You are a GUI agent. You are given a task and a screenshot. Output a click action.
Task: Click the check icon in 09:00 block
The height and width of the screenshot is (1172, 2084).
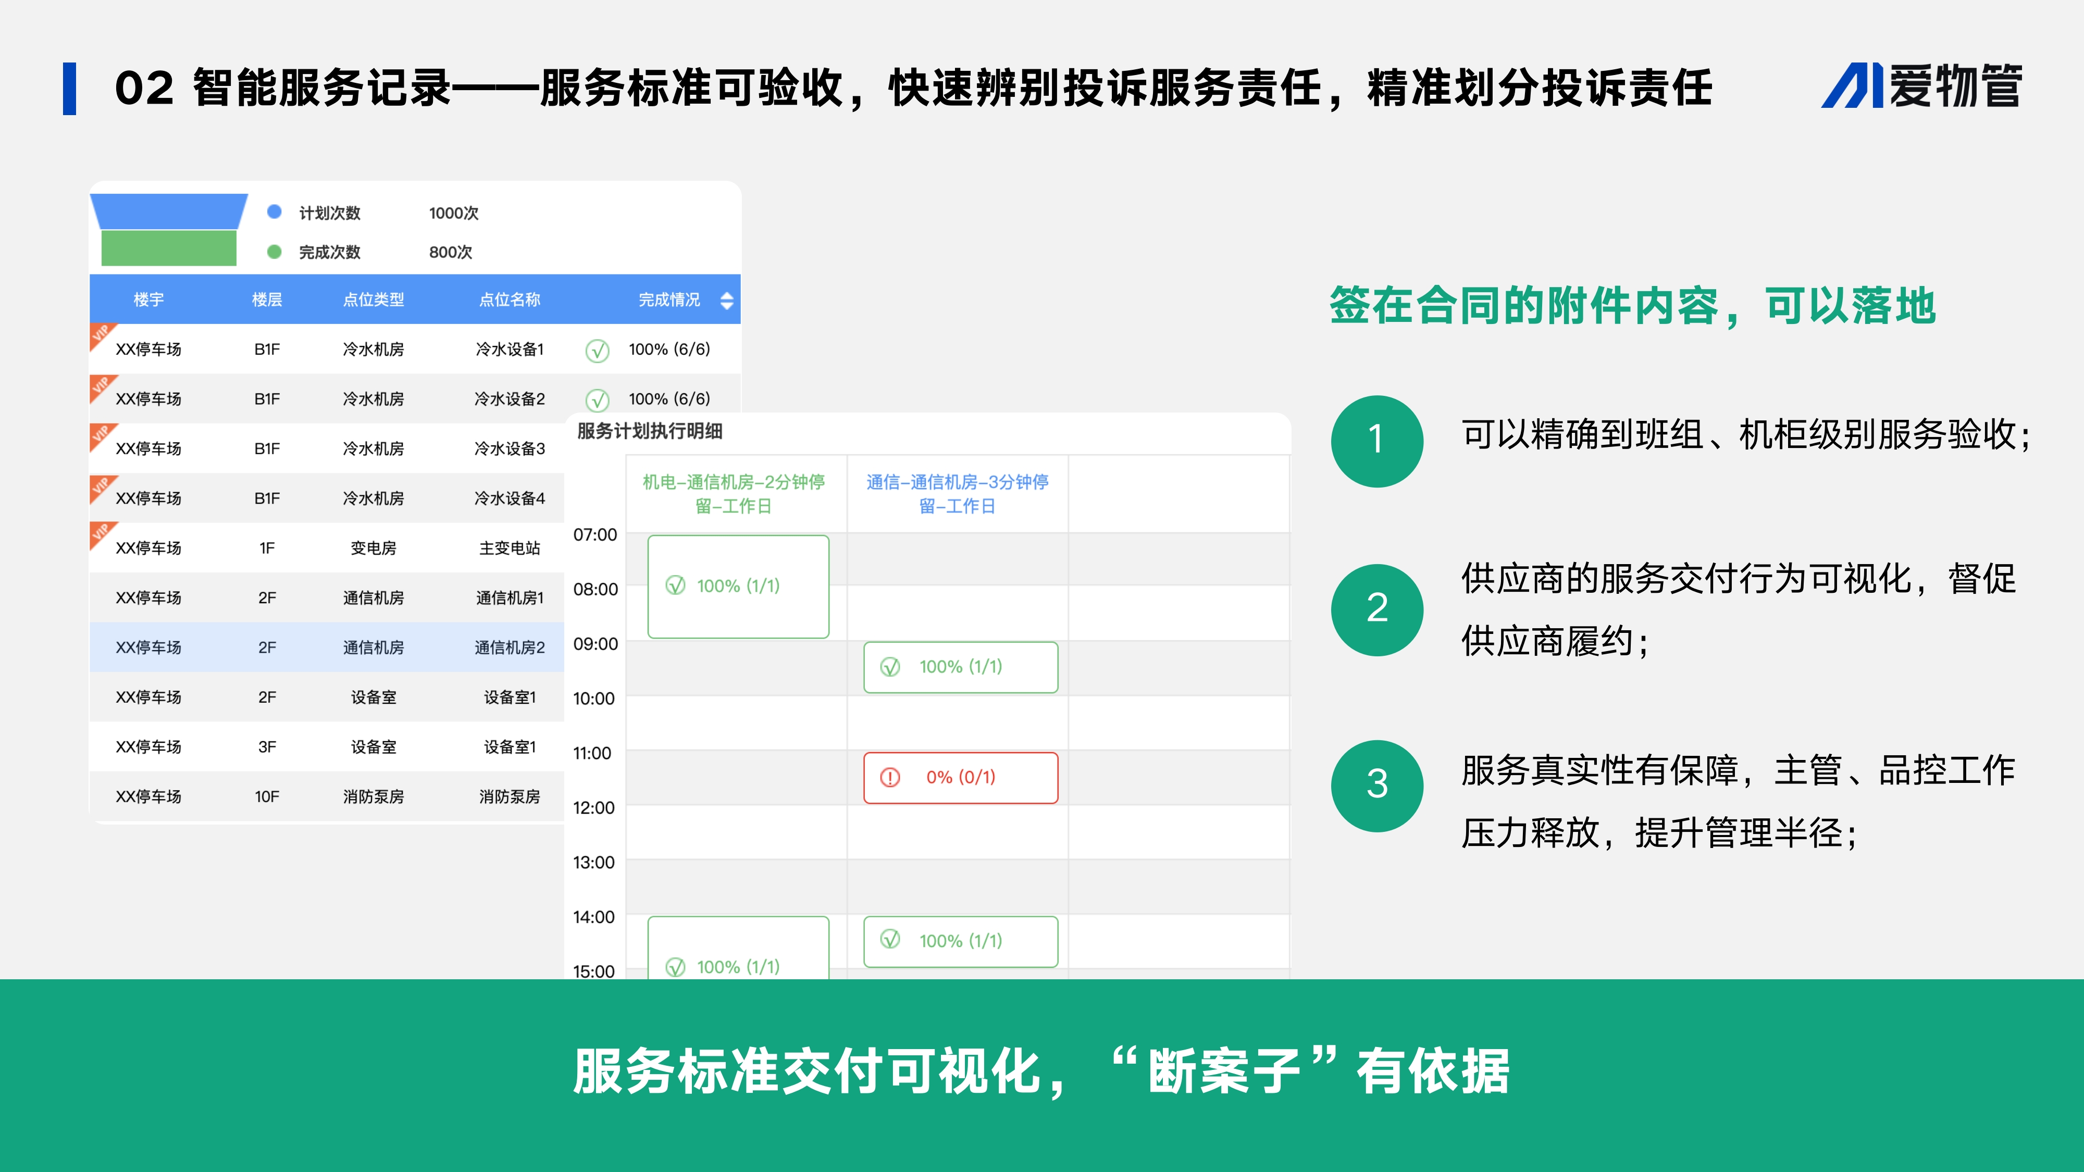[x=890, y=667]
